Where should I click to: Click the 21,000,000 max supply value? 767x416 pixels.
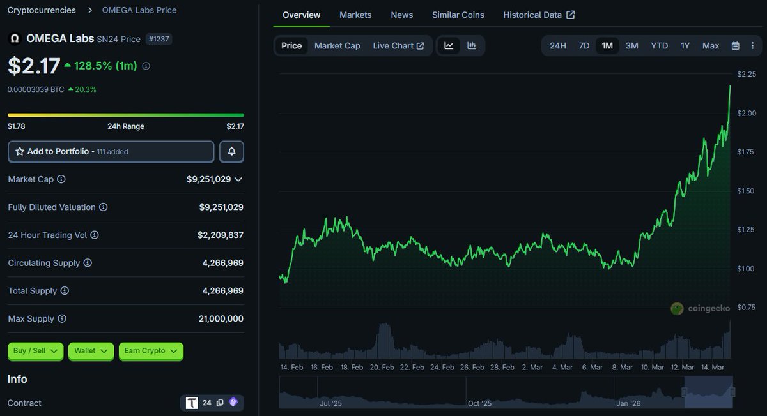coord(221,318)
